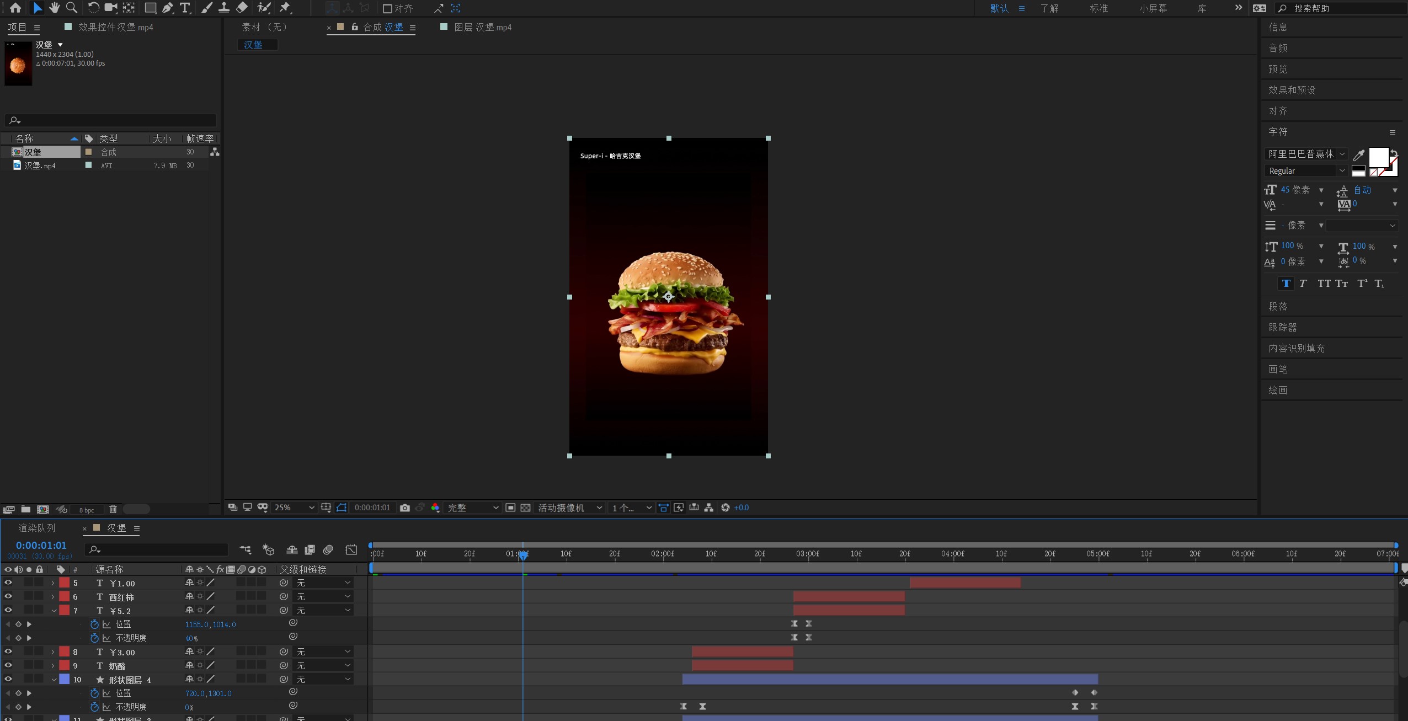Switch to the 标准 workspace

[1098, 8]
